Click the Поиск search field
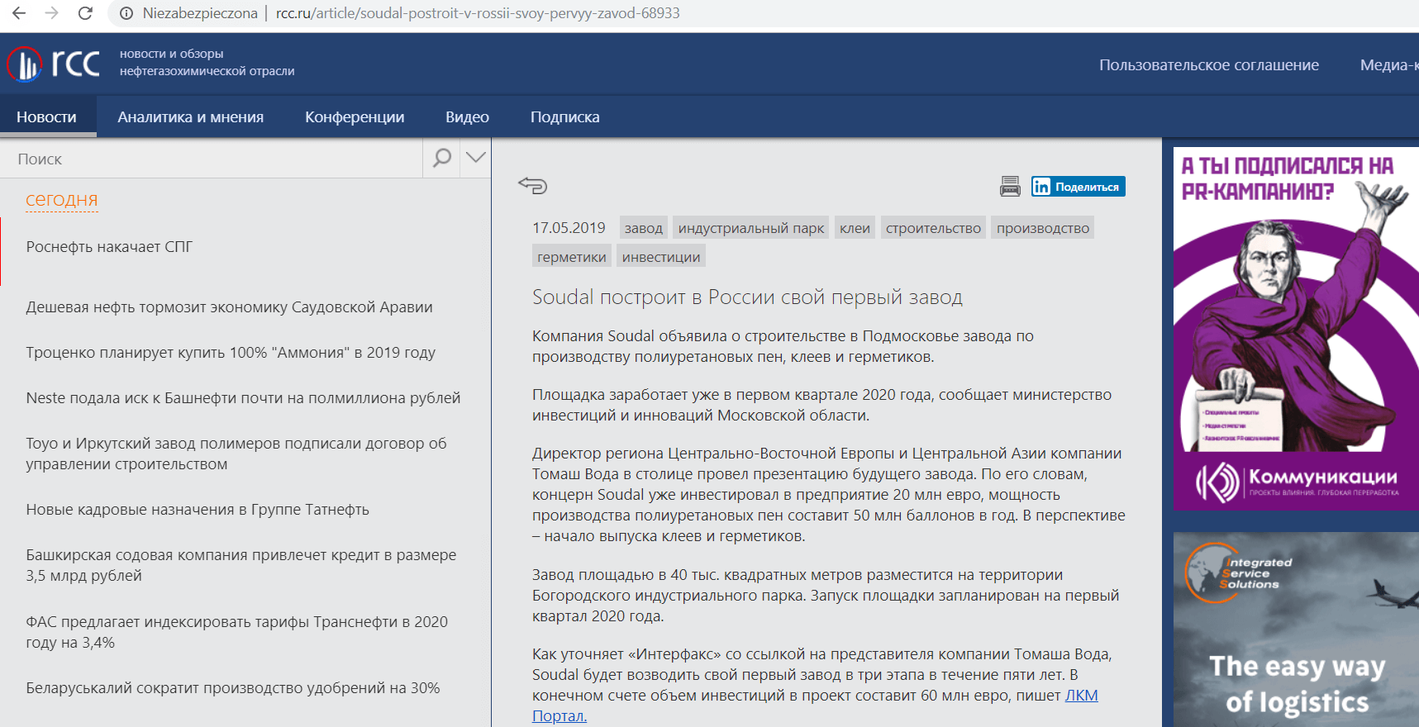Viewport: 1419px width, 727px height. (212, 159)
